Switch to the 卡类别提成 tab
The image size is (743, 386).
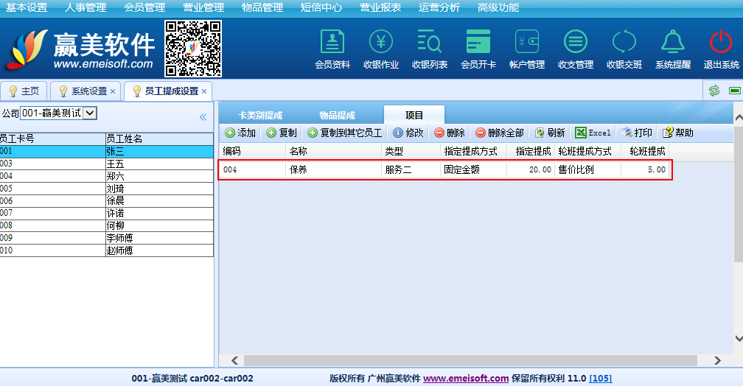pyautogui.click(x=260, y=116)
